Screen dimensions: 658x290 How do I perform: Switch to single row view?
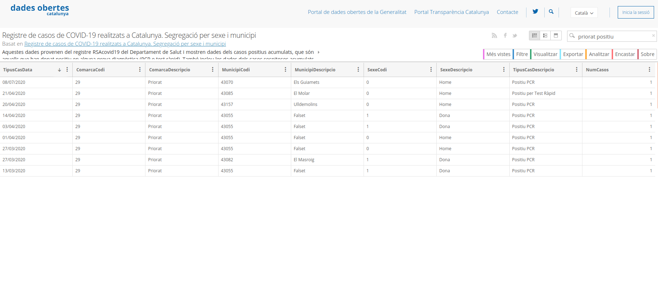556,36
